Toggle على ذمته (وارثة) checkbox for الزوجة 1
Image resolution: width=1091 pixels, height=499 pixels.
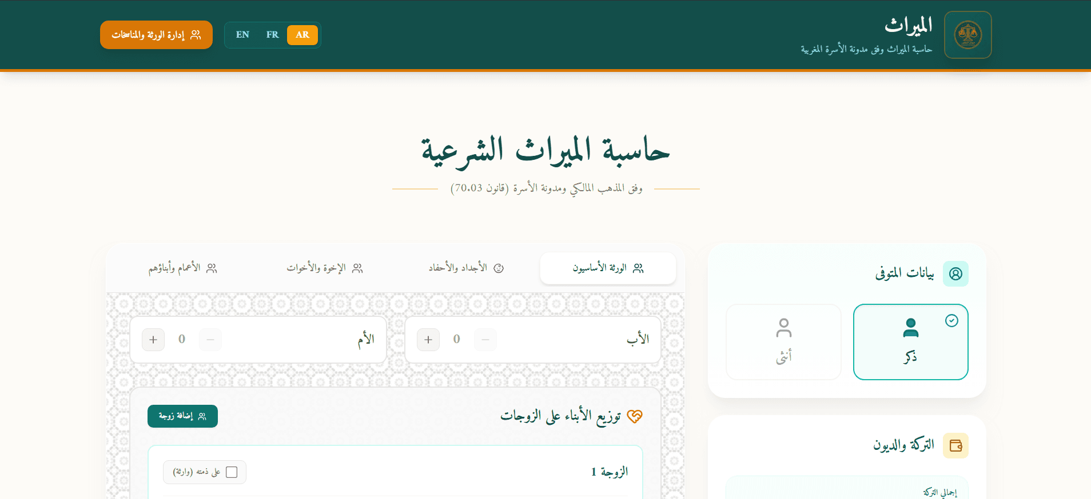click(x=232, y=472)
